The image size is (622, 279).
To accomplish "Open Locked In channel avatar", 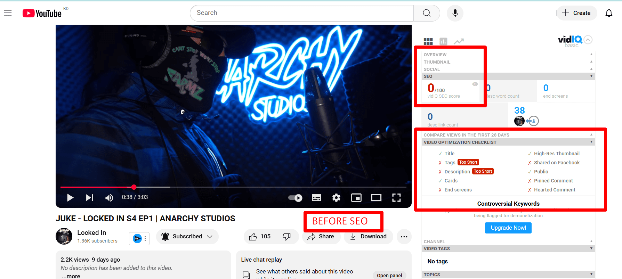I will point(64,236).
